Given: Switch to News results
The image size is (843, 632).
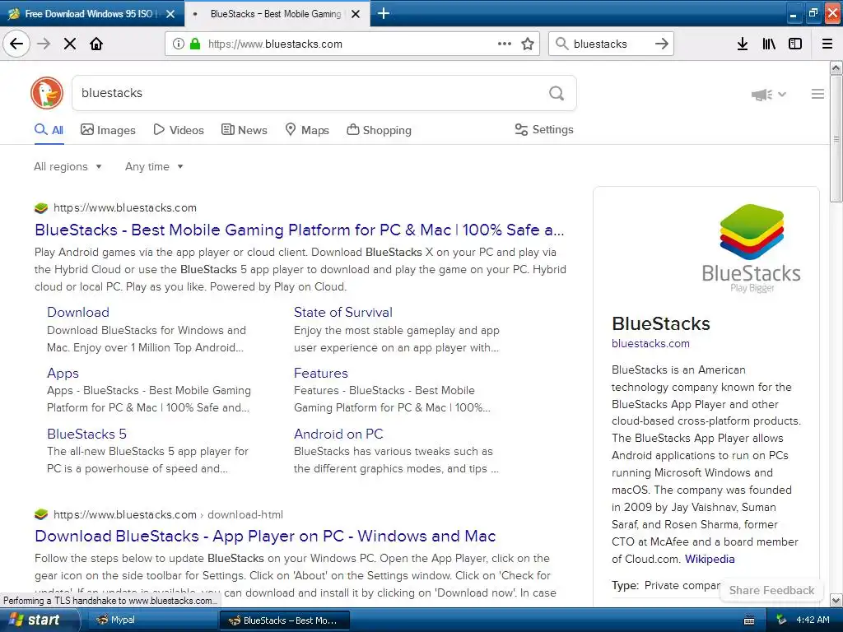Looking at the screenshot, I should click(244, 130).
